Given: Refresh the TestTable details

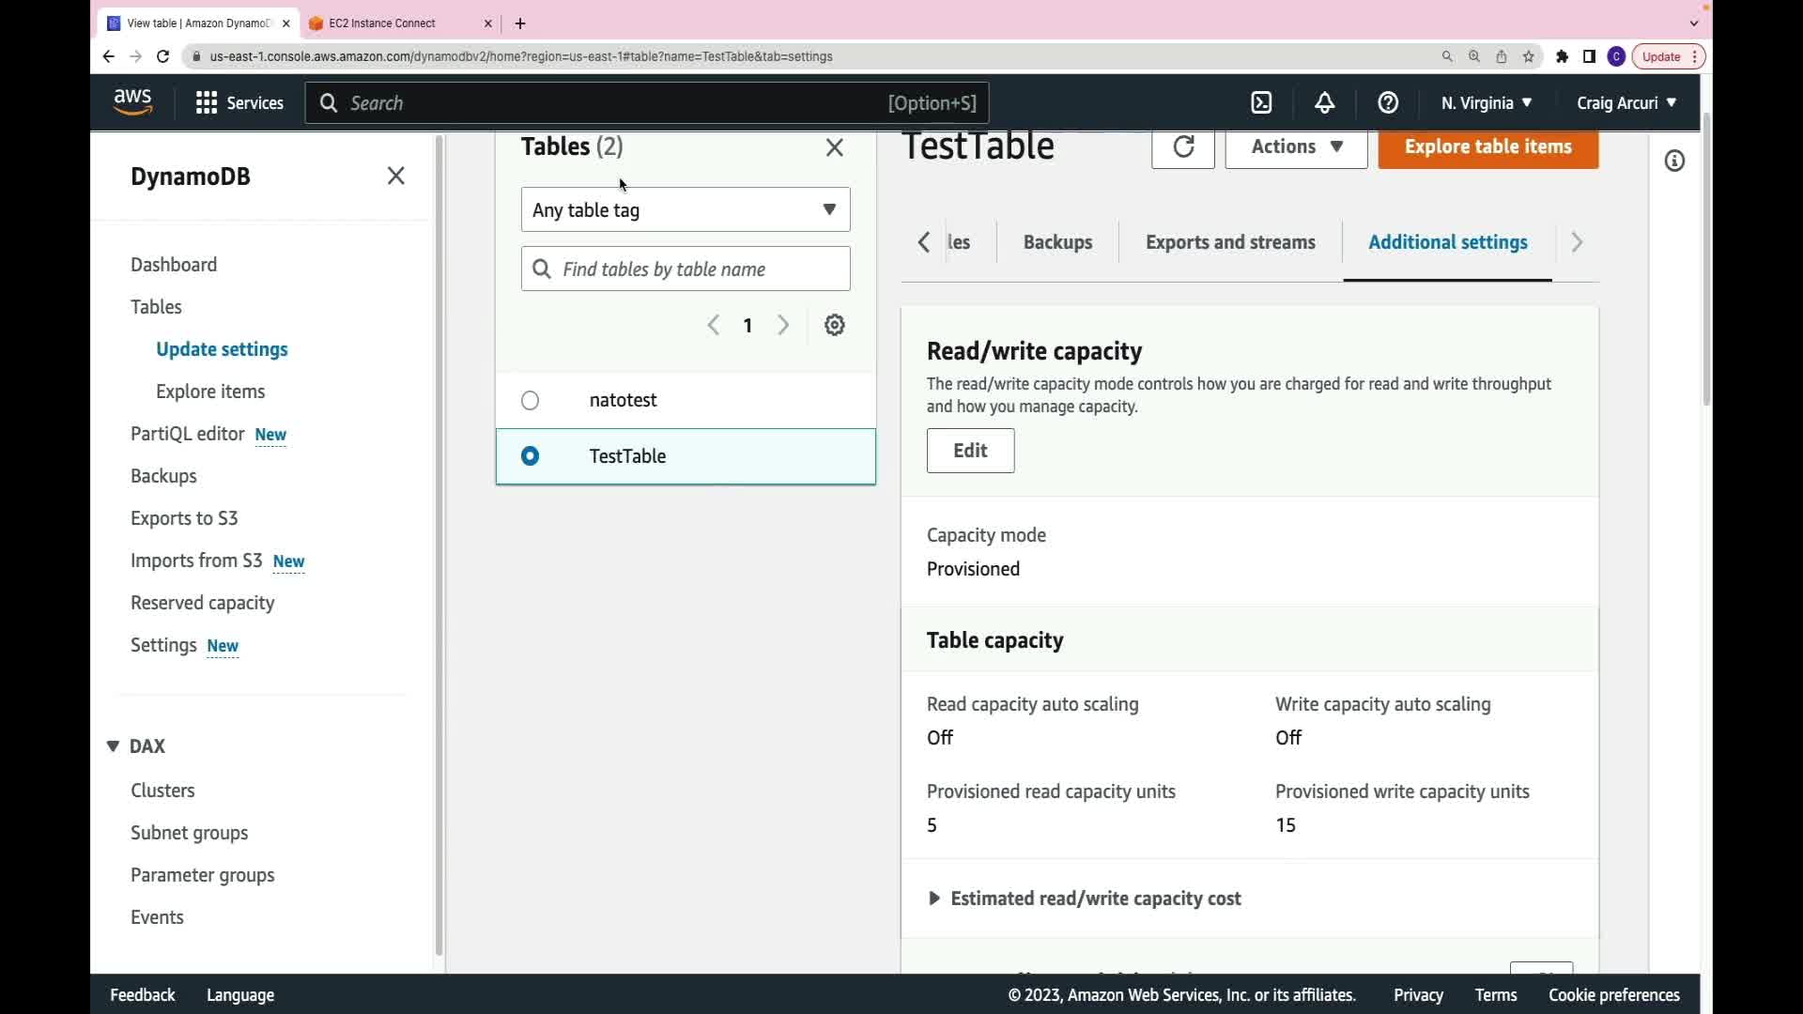Looking at the screenshot, I should click(x=1183, y=147).
